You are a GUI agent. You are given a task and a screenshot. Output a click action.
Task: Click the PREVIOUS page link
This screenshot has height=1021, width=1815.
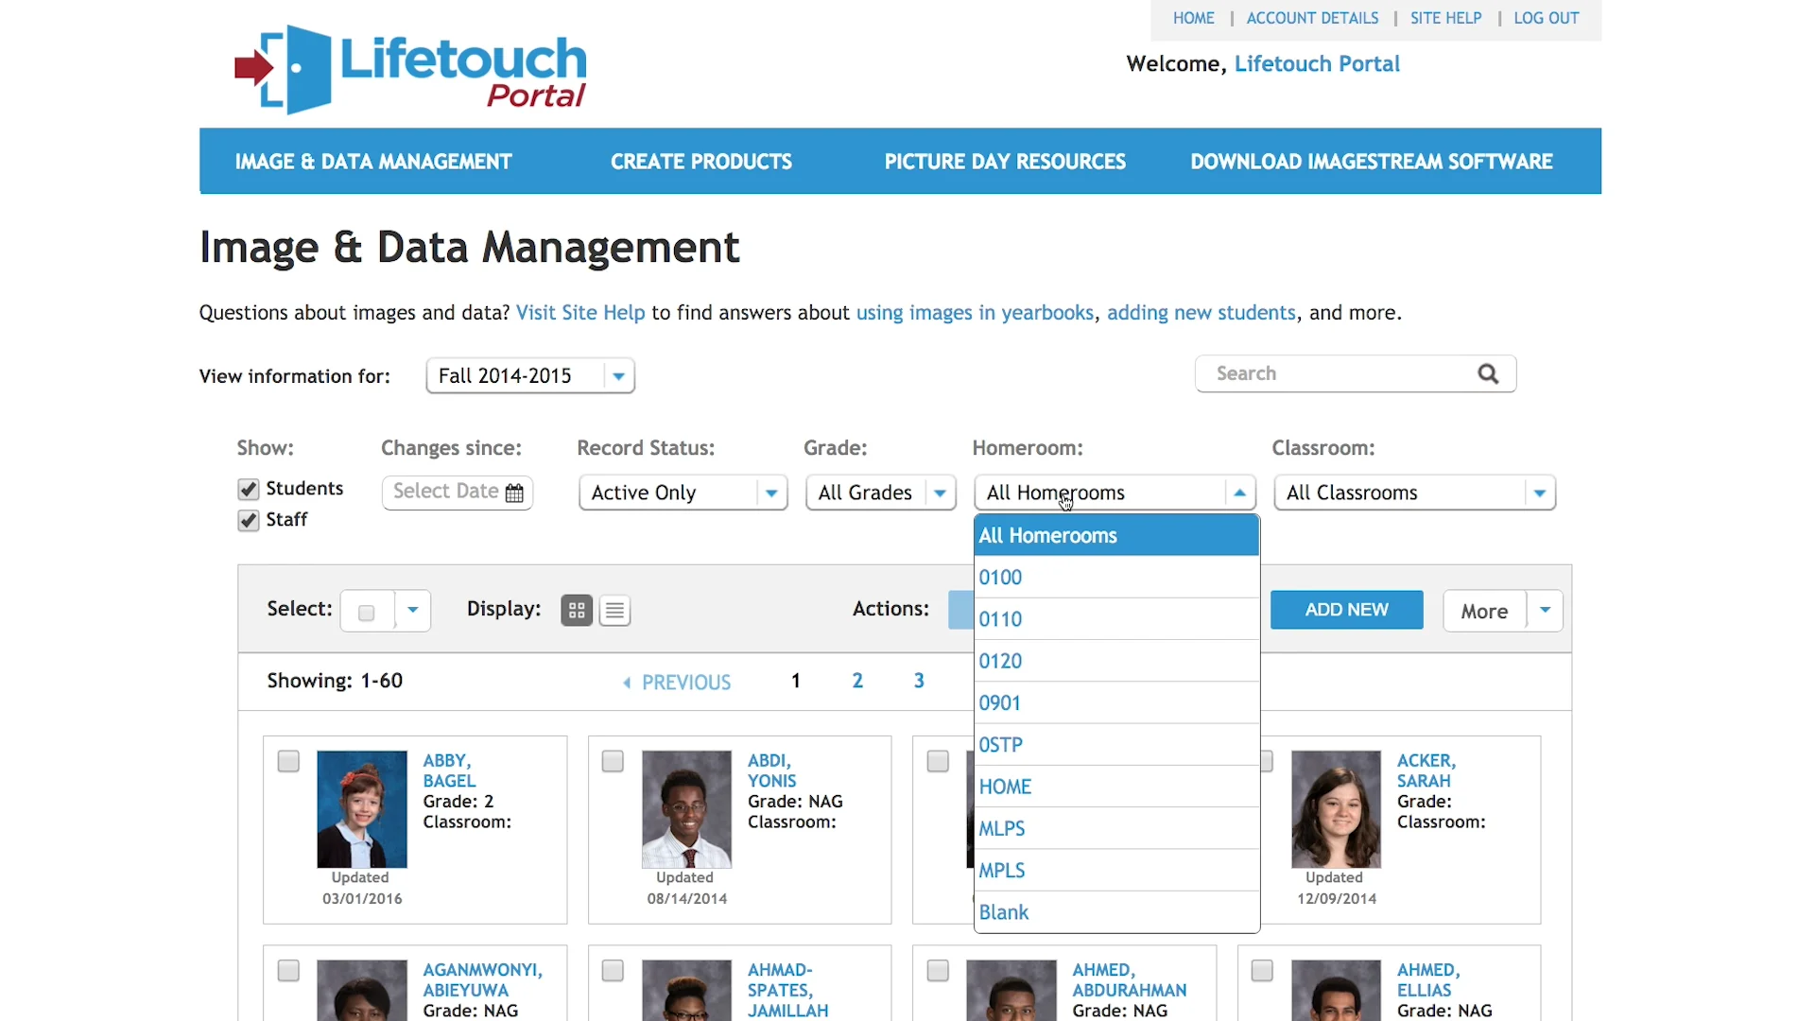click(x=686, y=683)
